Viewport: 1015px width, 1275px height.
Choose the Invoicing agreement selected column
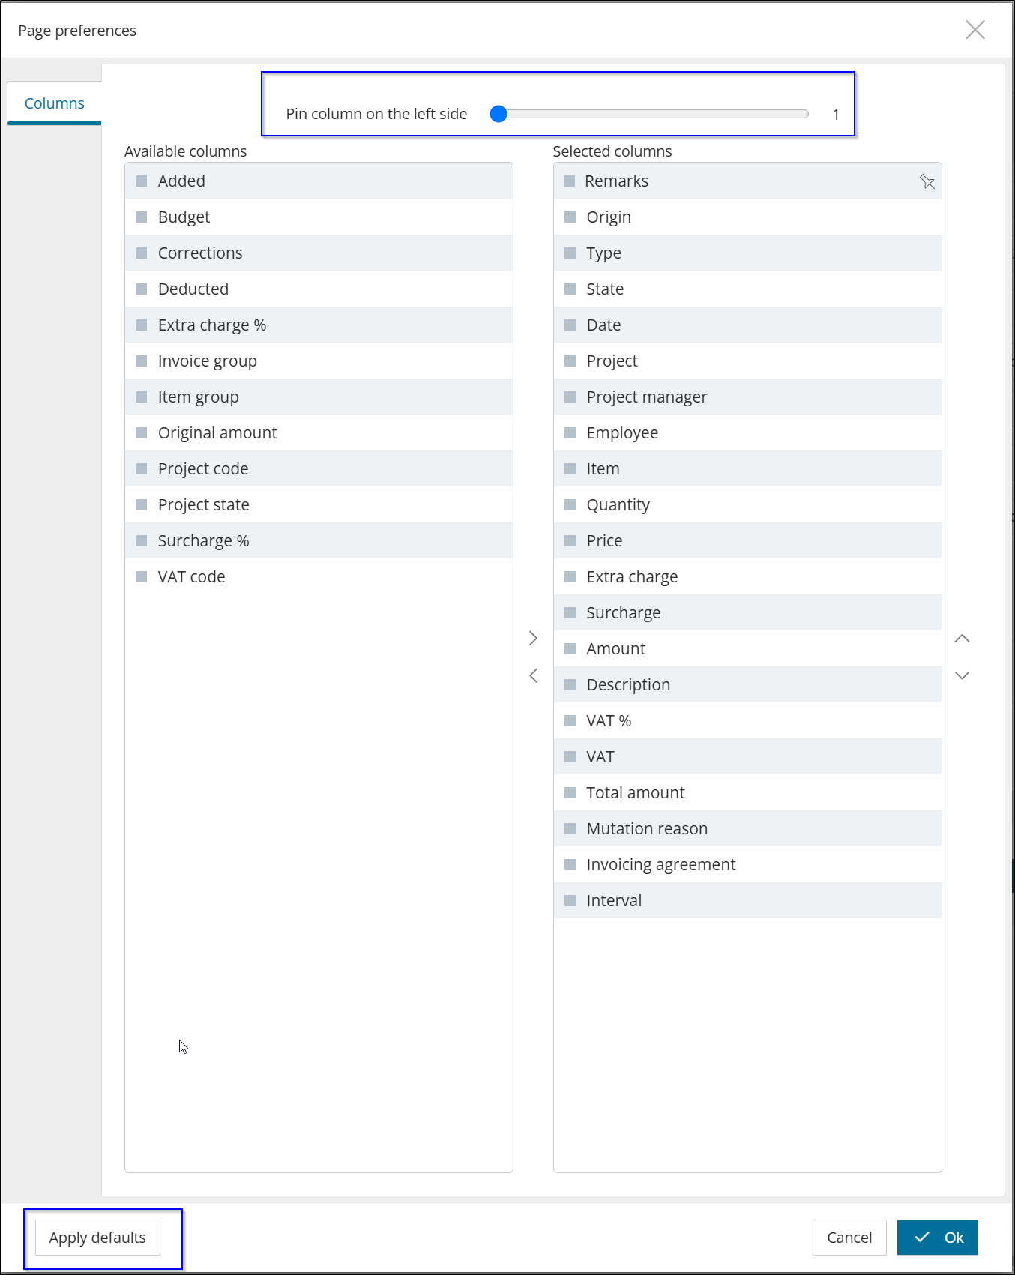coord(747,864)
